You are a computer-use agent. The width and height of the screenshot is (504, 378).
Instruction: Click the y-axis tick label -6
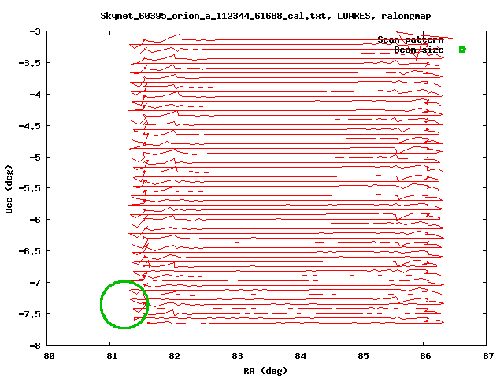click(x=35, y=220)
